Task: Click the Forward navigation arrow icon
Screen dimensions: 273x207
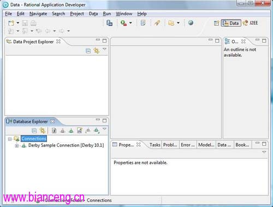Action: point(62,31)
